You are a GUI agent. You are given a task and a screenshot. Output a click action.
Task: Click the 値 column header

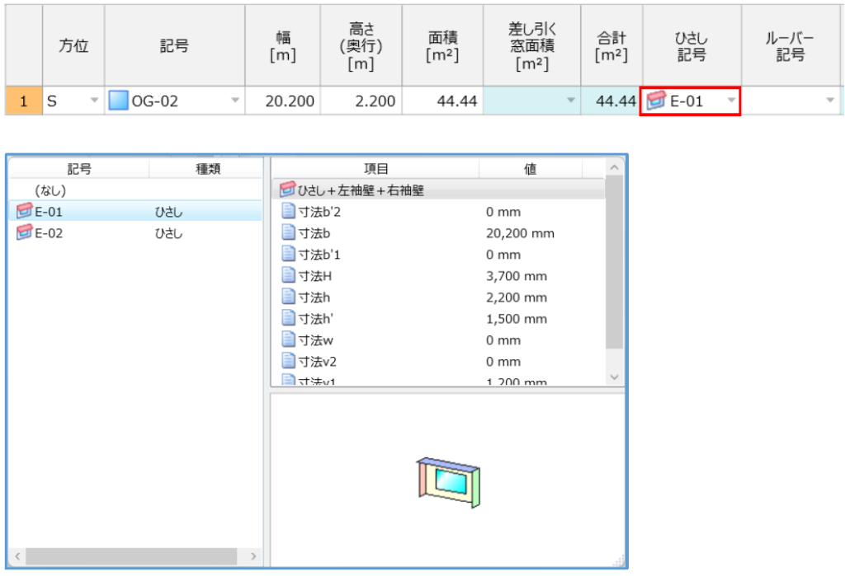pos(530,169)
